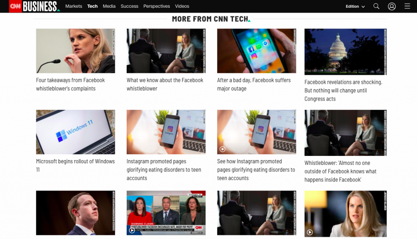Click the Windows 11 laptop thumbnail
Viewport: 417px width, 239px height.
point(75,132)
